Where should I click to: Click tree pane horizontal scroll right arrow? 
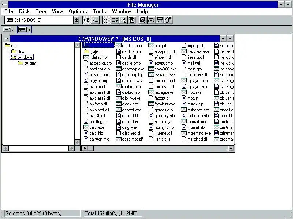tap(71, 148)
